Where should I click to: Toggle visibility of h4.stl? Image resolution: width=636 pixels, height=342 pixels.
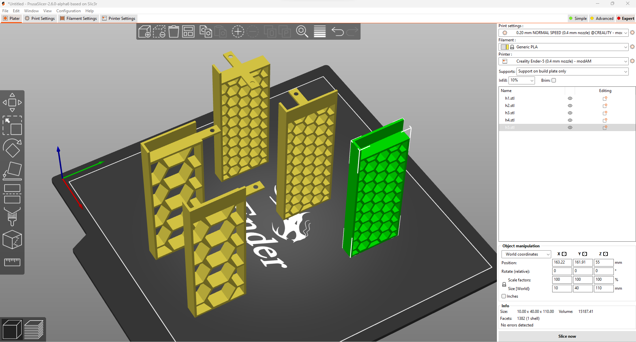point(570,120)
